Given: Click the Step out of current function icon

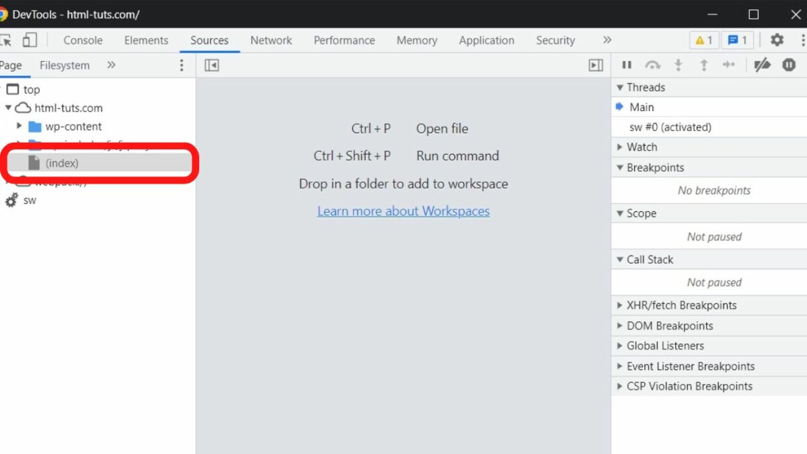Looking at the screenshot, I should (x=704, y=65).
